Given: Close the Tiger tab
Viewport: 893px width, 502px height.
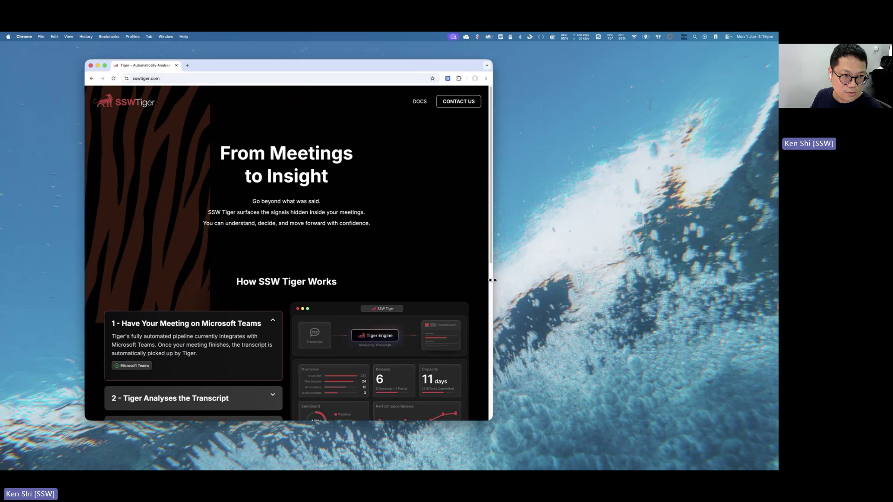Looking at the screenshot, I should click(x=176, y=66).
